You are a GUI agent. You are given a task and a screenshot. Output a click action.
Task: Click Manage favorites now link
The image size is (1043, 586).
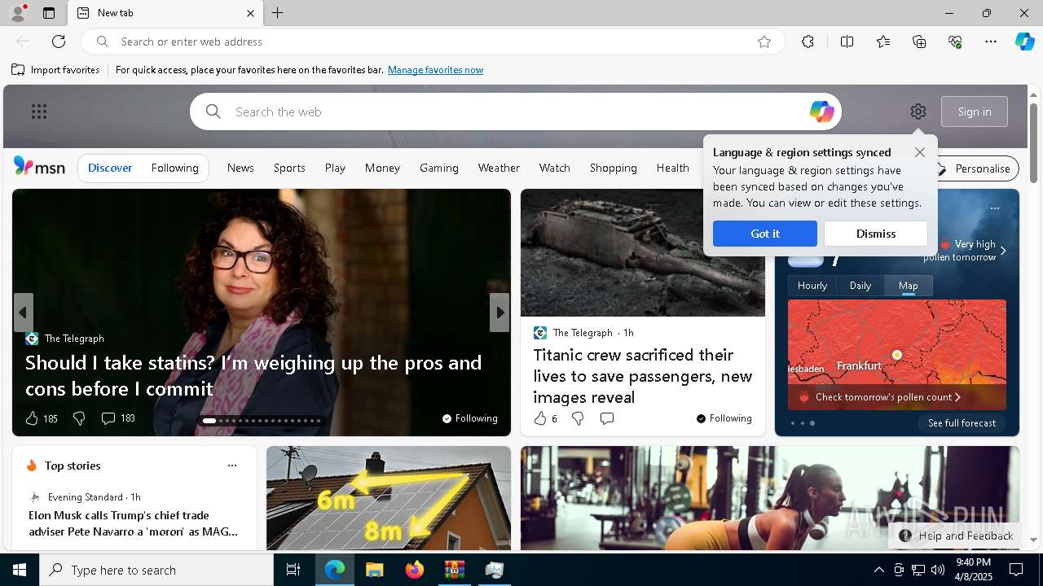click(x=436, y=70)
